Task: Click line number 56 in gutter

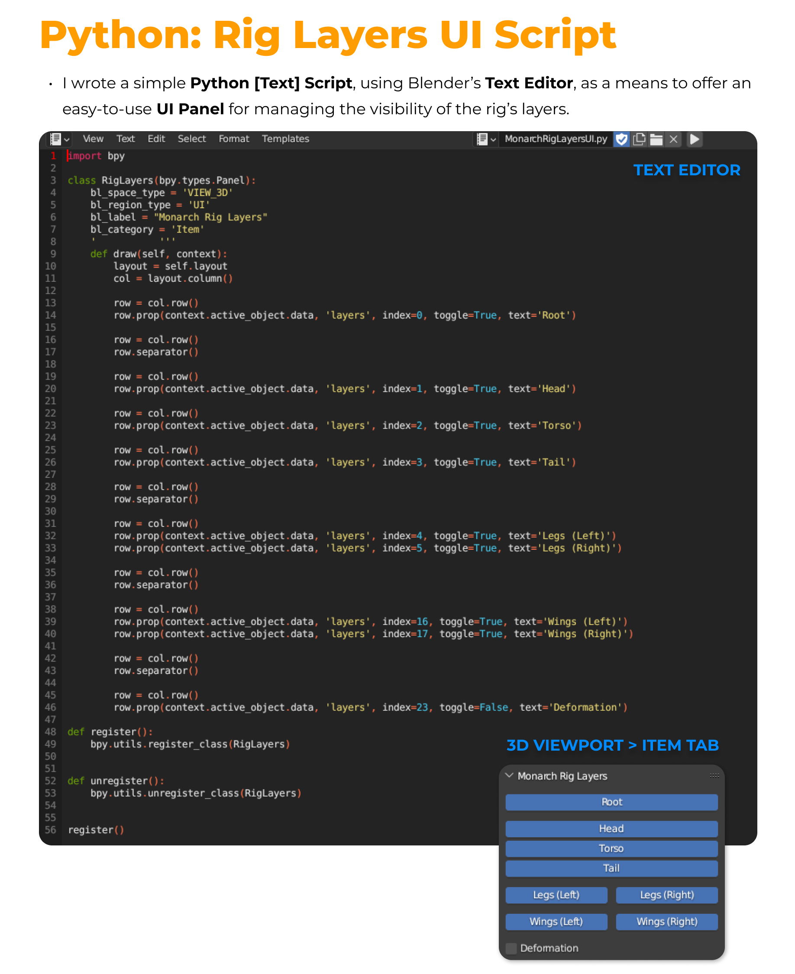Action: click(50, 830)
